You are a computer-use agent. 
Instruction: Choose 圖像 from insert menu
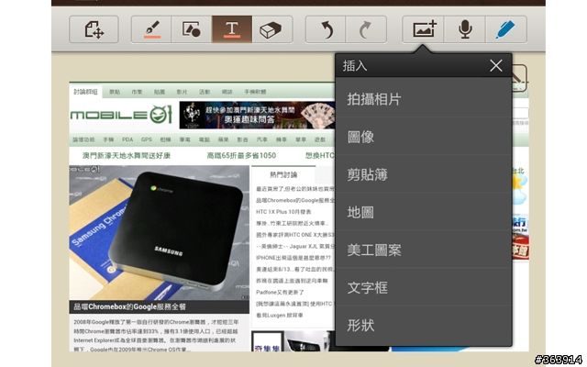(424, 137)
